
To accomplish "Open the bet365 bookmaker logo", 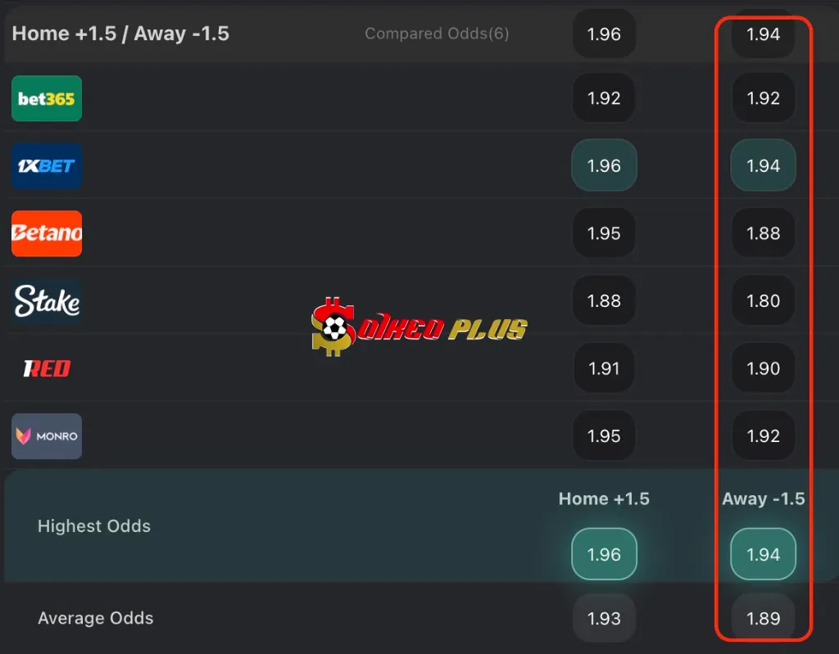I will click(47, 98).
